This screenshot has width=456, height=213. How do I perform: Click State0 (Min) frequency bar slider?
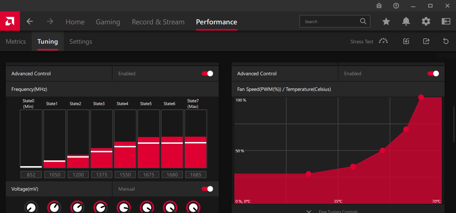(31, 139)
